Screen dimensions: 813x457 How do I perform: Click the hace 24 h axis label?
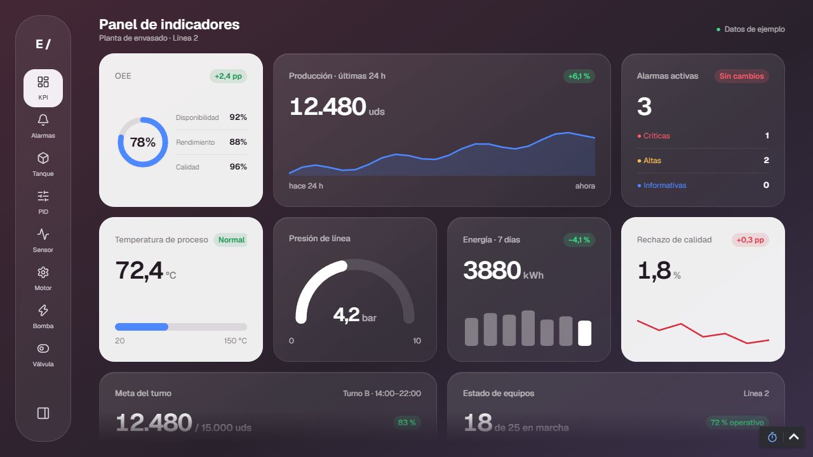coord(306,186)
